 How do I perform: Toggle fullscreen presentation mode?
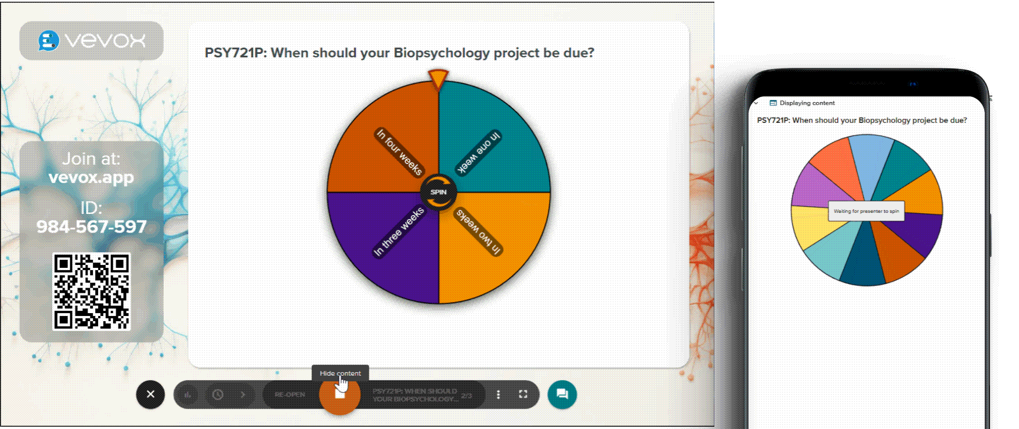pos(523,395)
